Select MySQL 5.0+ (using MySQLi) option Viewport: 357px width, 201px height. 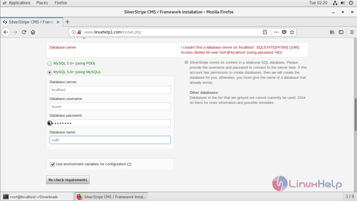(50, 72)
